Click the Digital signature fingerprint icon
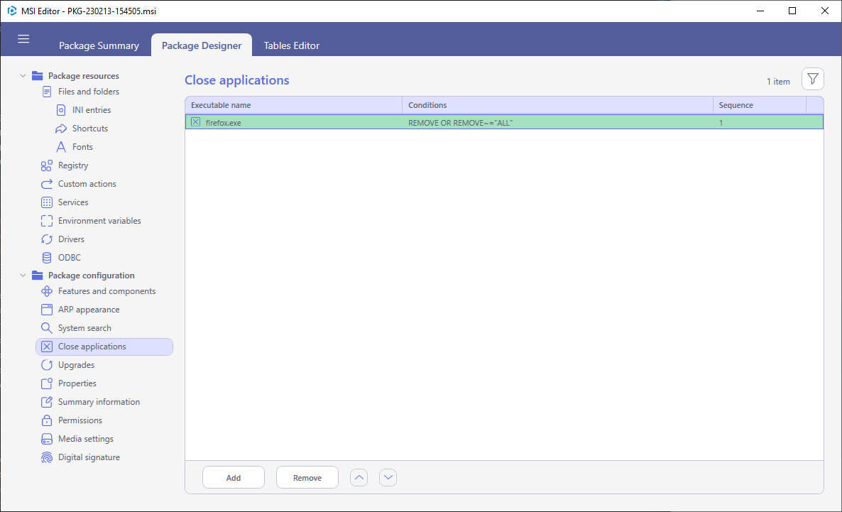Image resolution: width=842 pixels, height=512 pixels. pos(47,457)
